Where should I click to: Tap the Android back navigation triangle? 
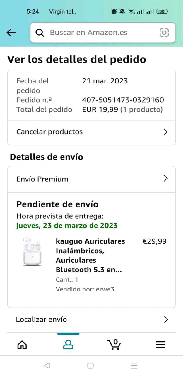47,366
